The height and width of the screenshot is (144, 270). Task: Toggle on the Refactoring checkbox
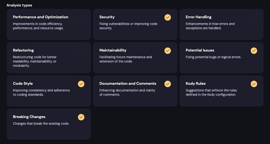coord(81,51)
